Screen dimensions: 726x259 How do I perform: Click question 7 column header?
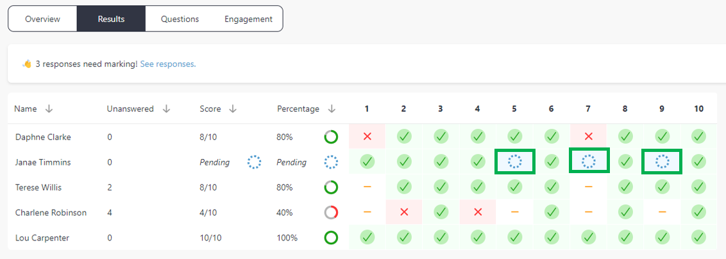tap(588, 109)
